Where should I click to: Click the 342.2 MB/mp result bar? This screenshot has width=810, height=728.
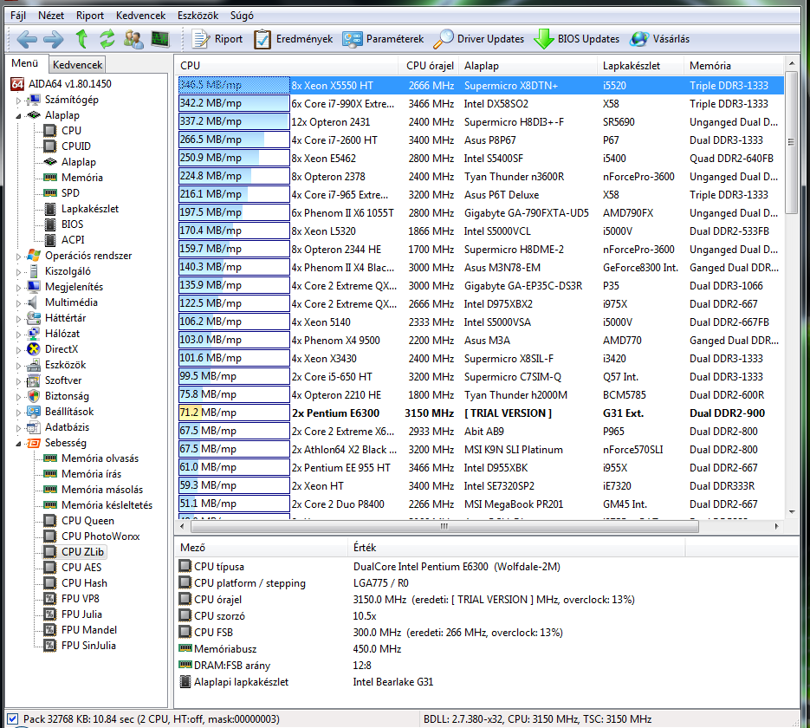(234, 103)
